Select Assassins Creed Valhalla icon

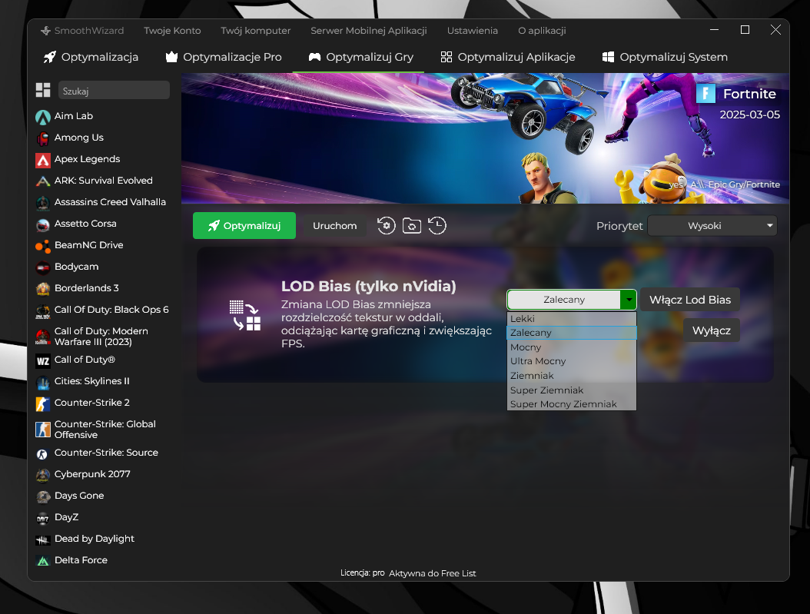coord(43,203)
